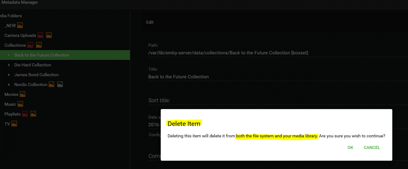
Task: Click the orange image icon beside Collections
Action: point(39,45)
